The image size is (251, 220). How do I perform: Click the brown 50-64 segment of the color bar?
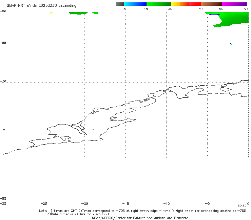(211, 4)
